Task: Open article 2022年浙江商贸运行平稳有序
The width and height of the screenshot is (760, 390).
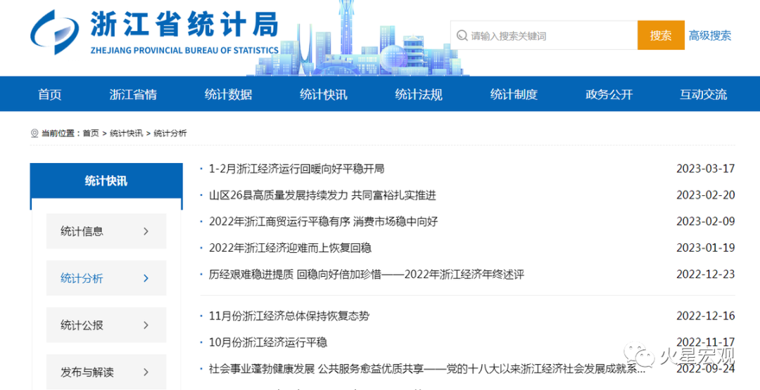Action: 323,221
